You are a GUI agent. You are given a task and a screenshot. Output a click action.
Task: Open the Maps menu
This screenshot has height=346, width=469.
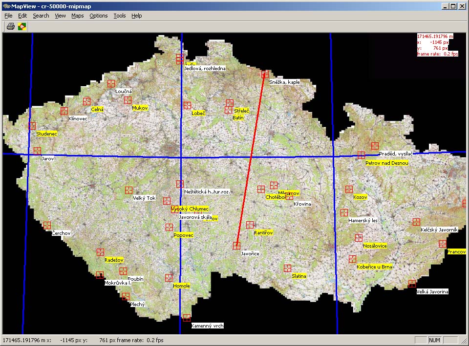(x=77, y=16)
